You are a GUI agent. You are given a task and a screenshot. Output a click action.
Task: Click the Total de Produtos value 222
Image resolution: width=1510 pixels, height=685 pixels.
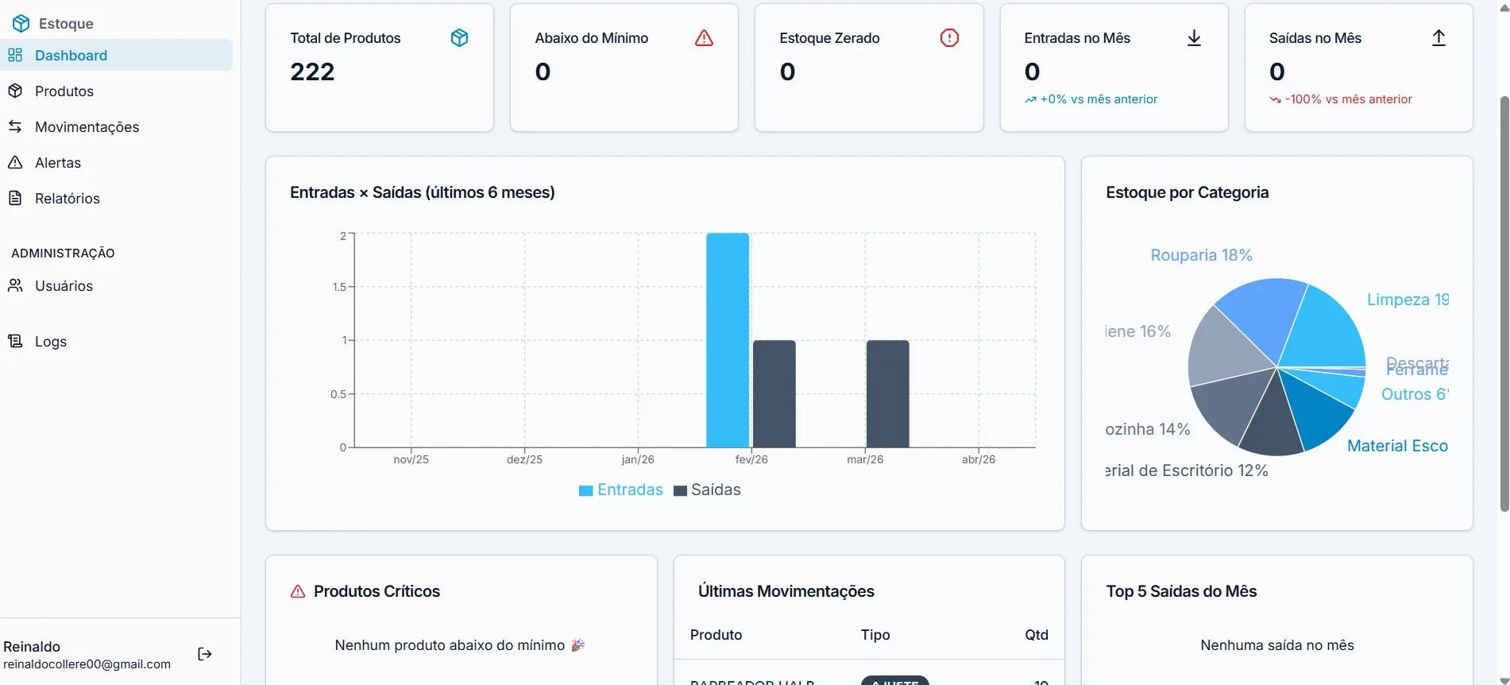[312, 72]
